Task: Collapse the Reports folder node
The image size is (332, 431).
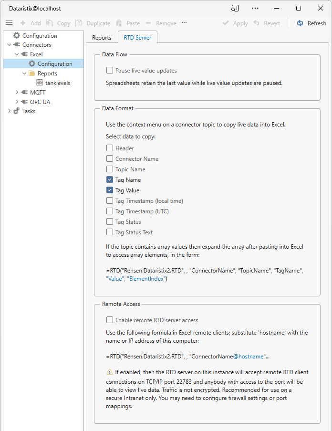Action: coord(24,74)
